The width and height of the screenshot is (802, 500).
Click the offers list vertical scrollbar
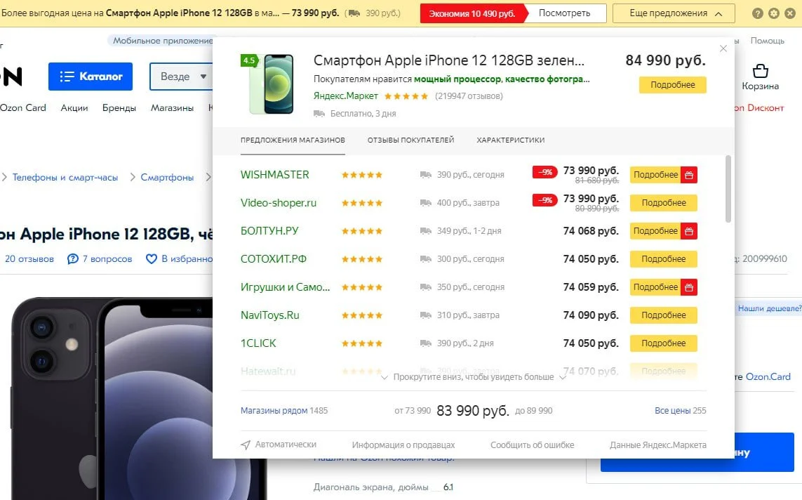(728, 190)
